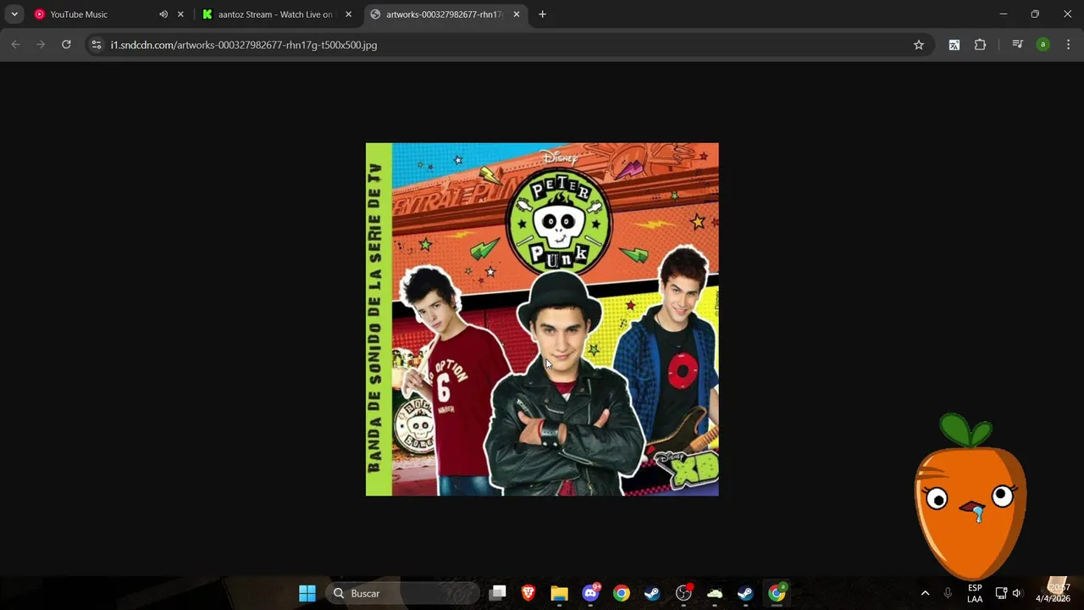Open Task View from the taskbar
Image resolution: width=1084 pixels, height=610 pixels.
click(498, 593)
